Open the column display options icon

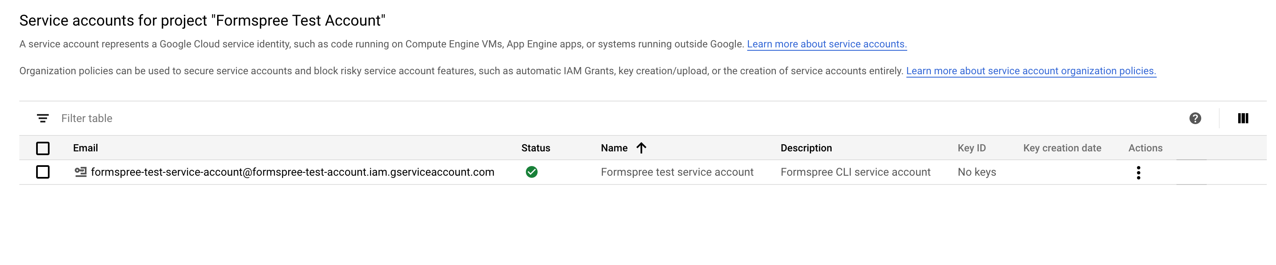1243,118
